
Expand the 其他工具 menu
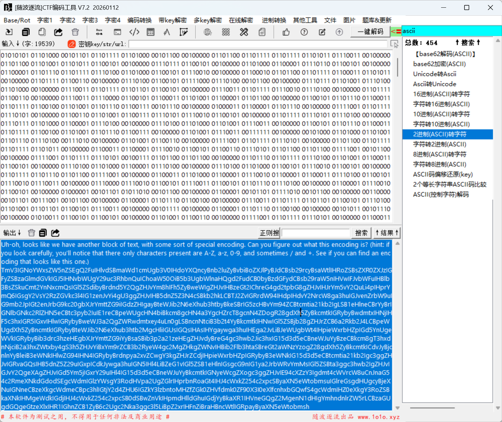coord(305,20)
